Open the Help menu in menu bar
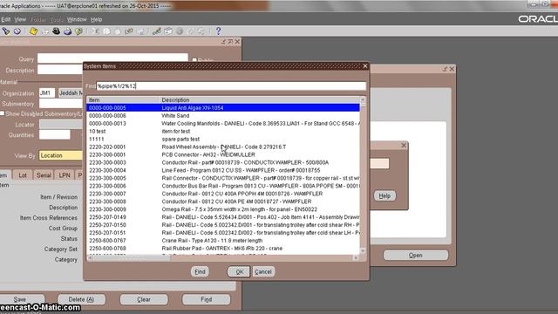The height and width of the screenshot is (314, 558). click(96, 19)
